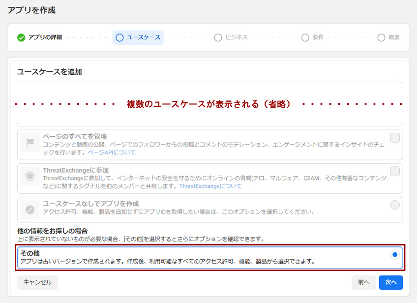Viewport: 417px width, 303px height.
Task: Click the 概要 step circle icon
Action: coord(381,38)
